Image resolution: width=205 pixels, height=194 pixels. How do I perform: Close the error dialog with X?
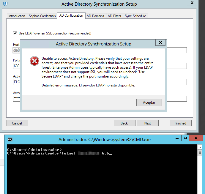point(160,42)
